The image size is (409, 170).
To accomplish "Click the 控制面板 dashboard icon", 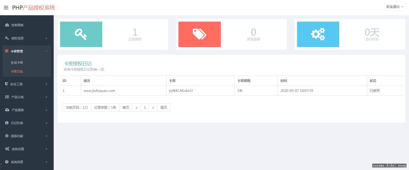I will click(x=7, y=25).
